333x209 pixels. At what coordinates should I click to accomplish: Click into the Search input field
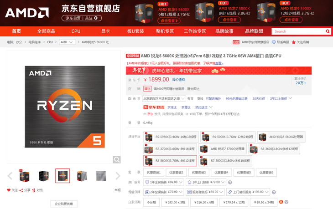(298, 31)
